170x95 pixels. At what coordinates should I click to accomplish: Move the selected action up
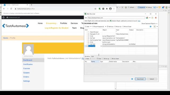(118, 27)
